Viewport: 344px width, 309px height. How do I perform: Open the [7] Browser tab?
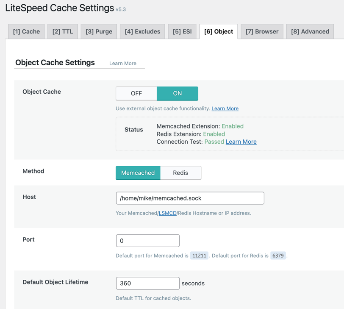262,31
